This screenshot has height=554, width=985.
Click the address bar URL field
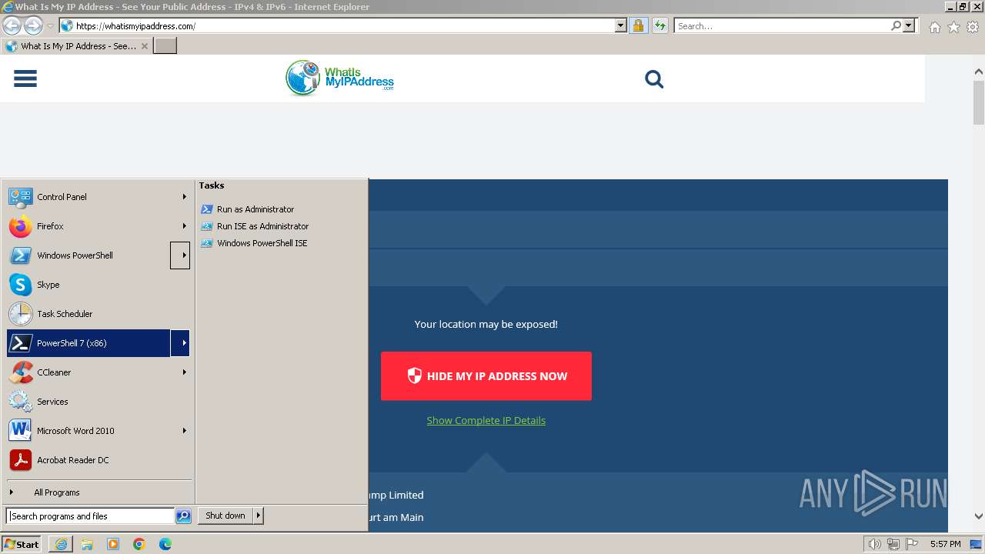tap(344, 25)
